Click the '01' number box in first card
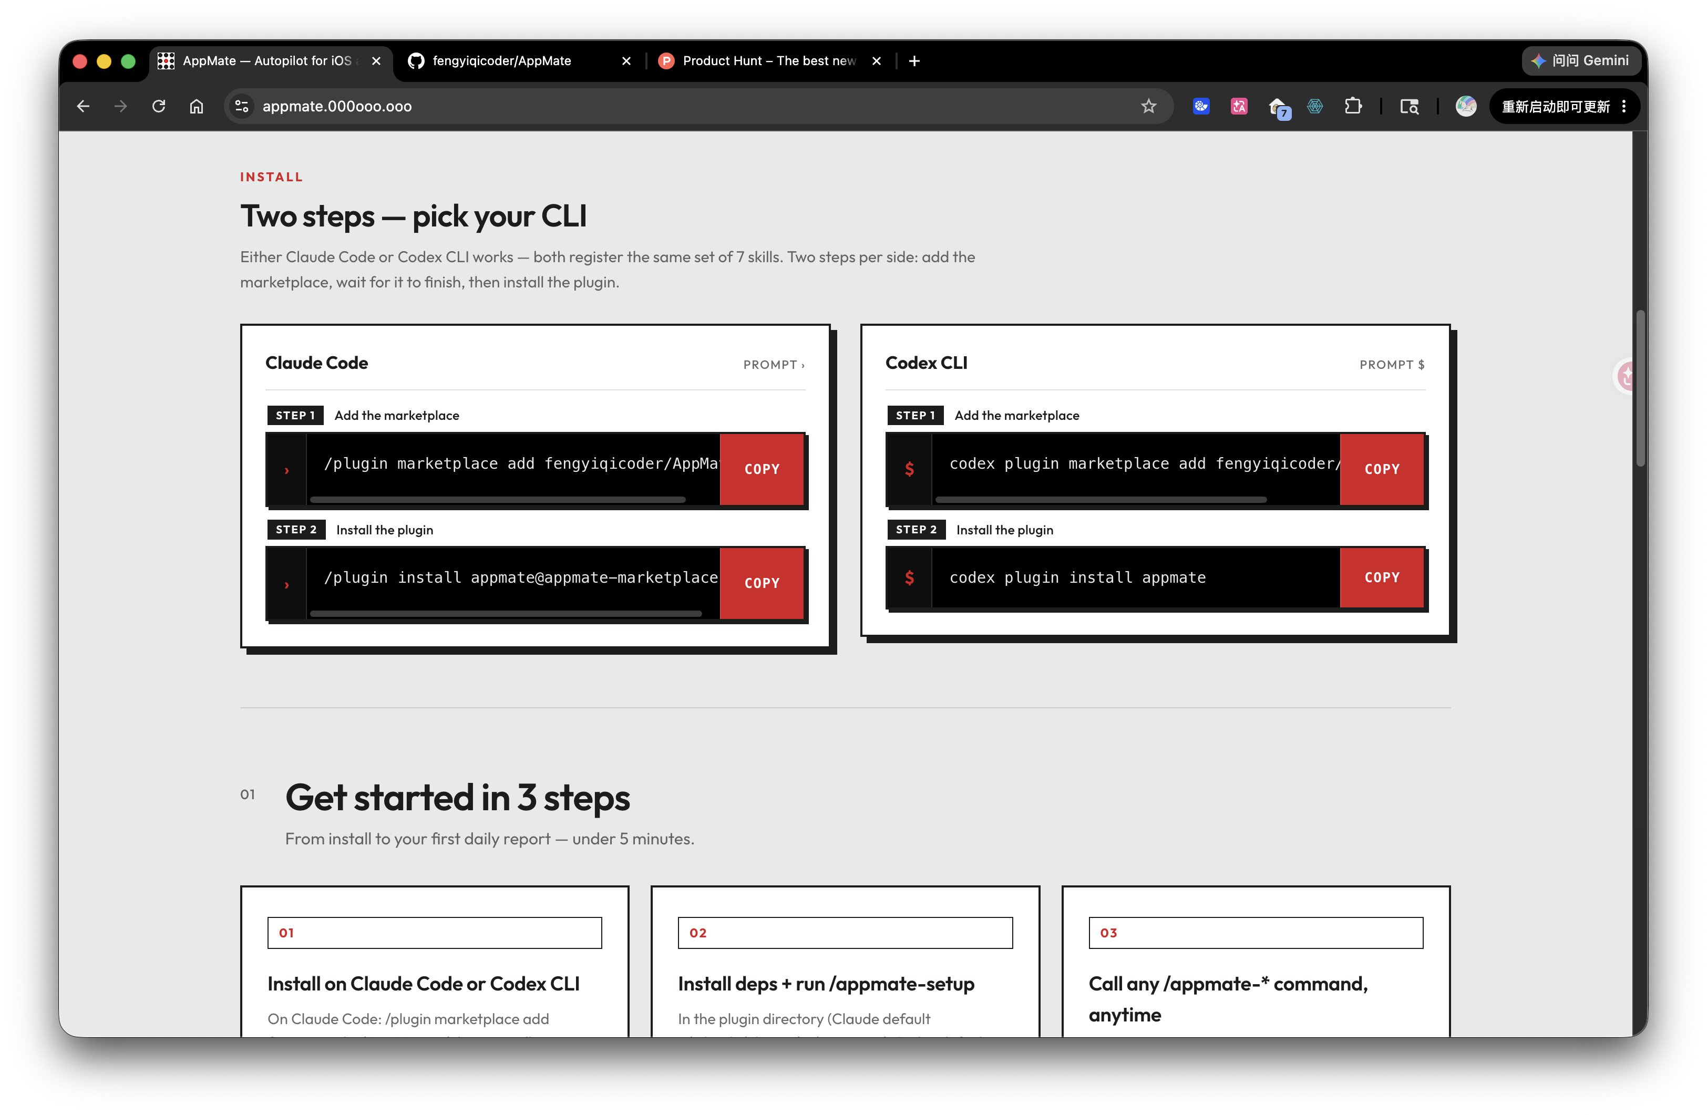 [x=435, y=932]
